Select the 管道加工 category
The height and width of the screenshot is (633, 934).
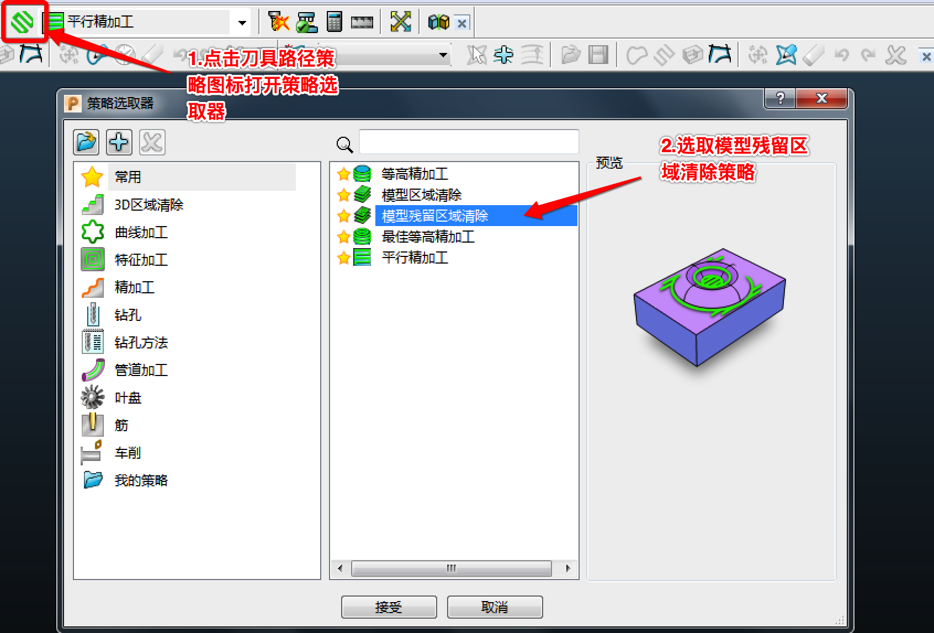pos(141,370)
